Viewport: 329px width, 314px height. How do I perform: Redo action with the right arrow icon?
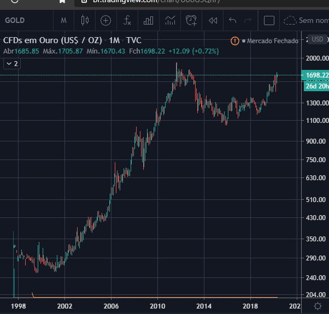point(248,21)
